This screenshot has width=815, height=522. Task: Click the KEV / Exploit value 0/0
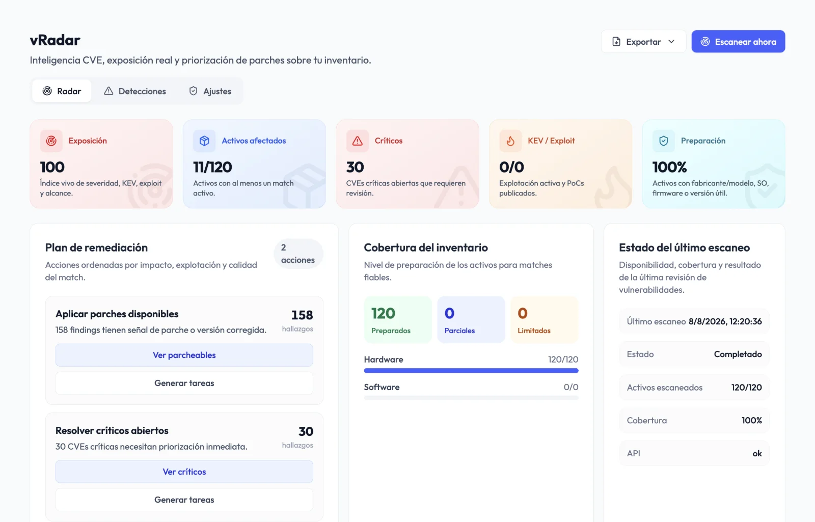511,167
